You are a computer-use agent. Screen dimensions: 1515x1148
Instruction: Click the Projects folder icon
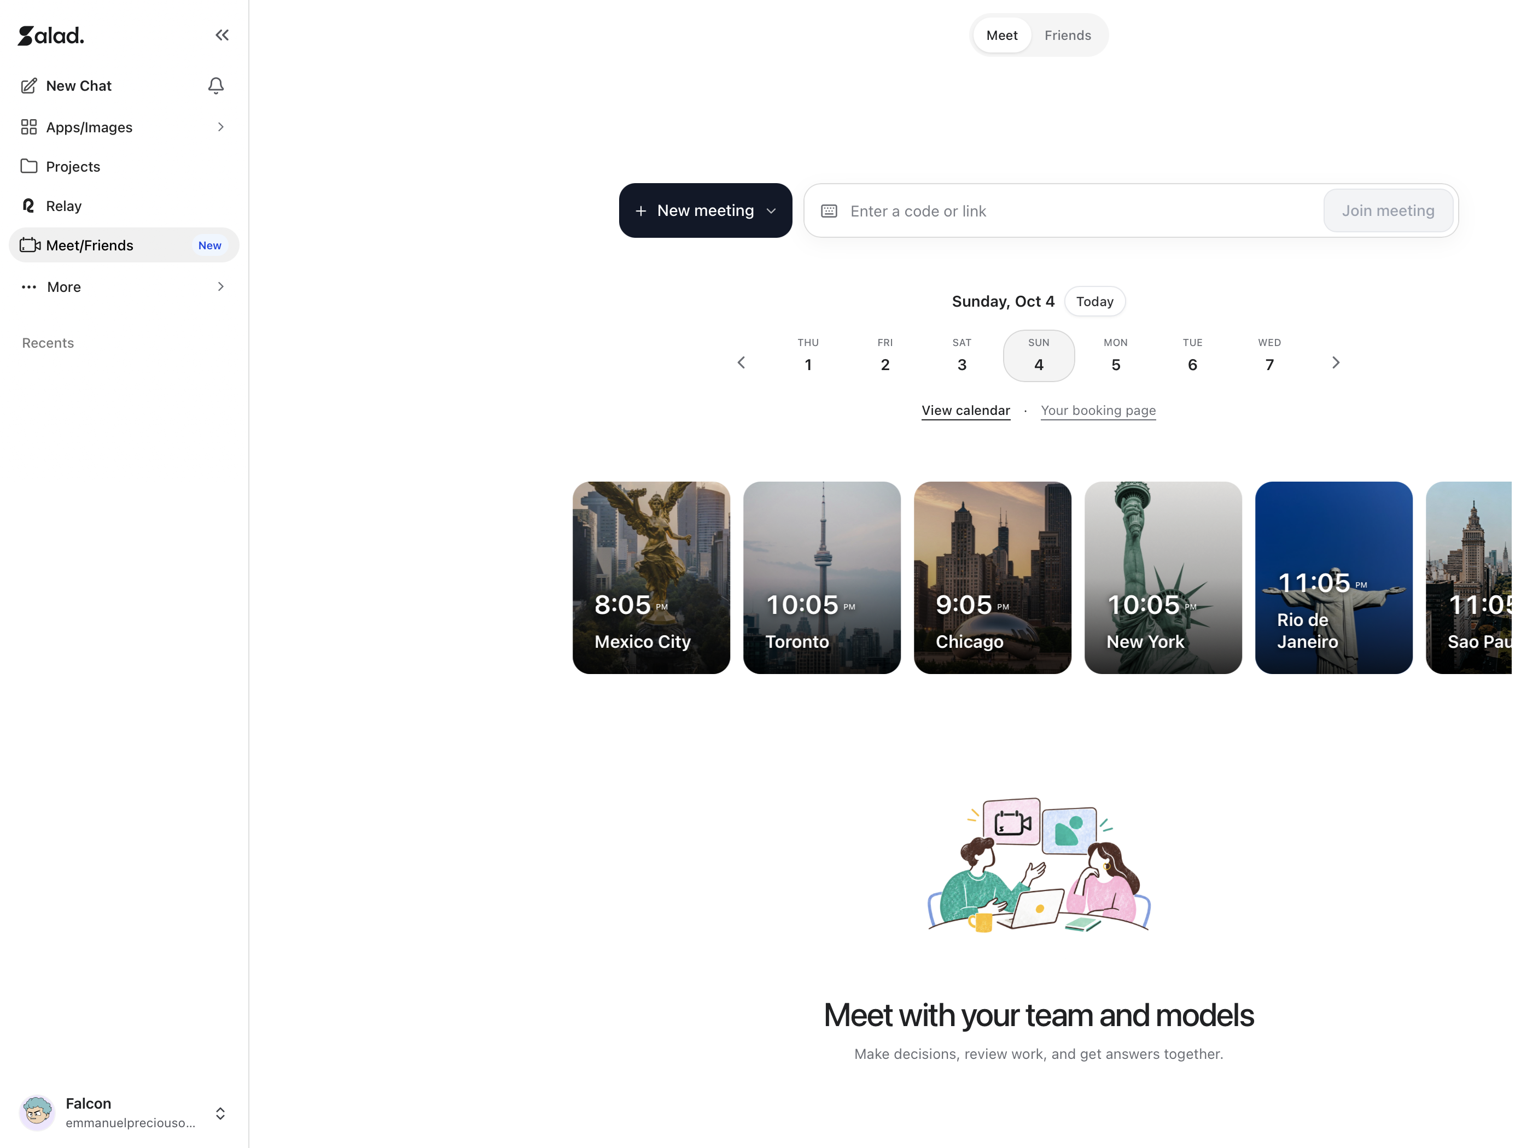point(29,166)
